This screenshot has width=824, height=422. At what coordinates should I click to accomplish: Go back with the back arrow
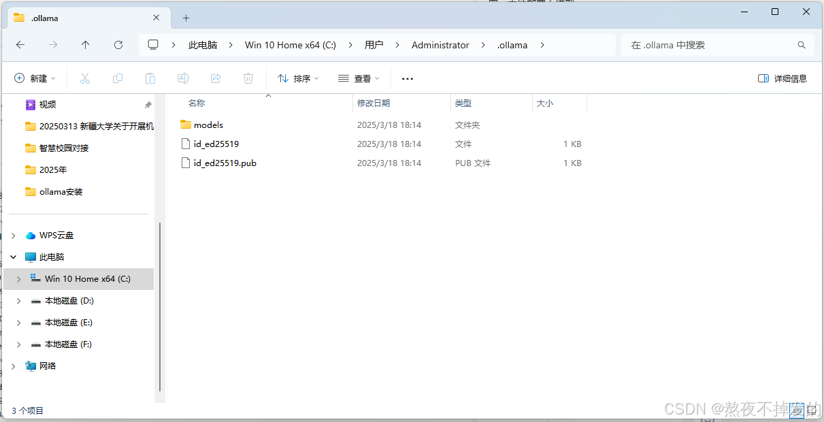point(20,45)
